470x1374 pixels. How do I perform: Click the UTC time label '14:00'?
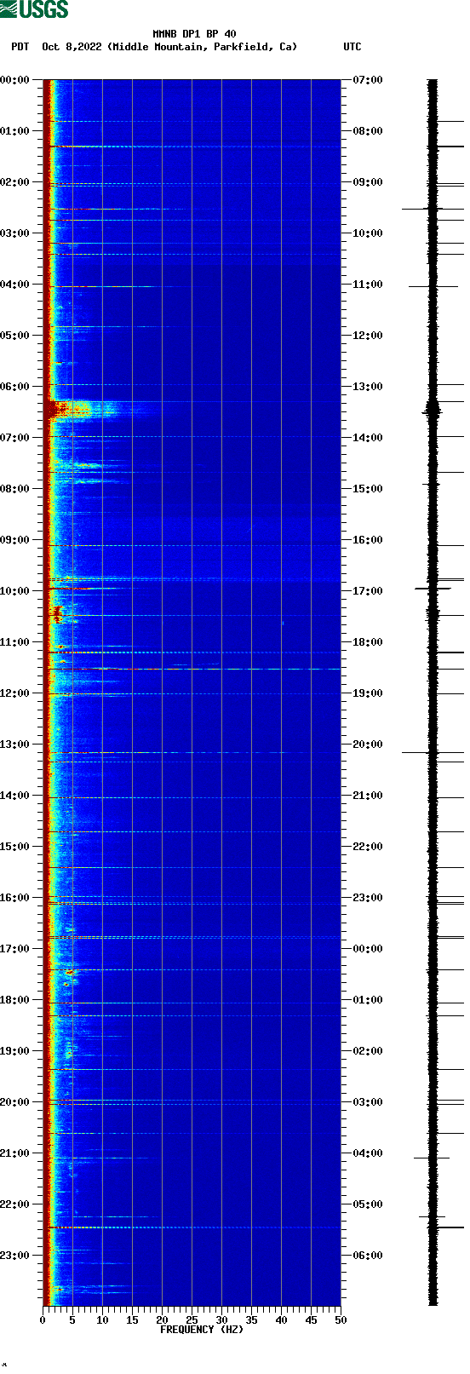pyautogui.click(x=368, y=438)
